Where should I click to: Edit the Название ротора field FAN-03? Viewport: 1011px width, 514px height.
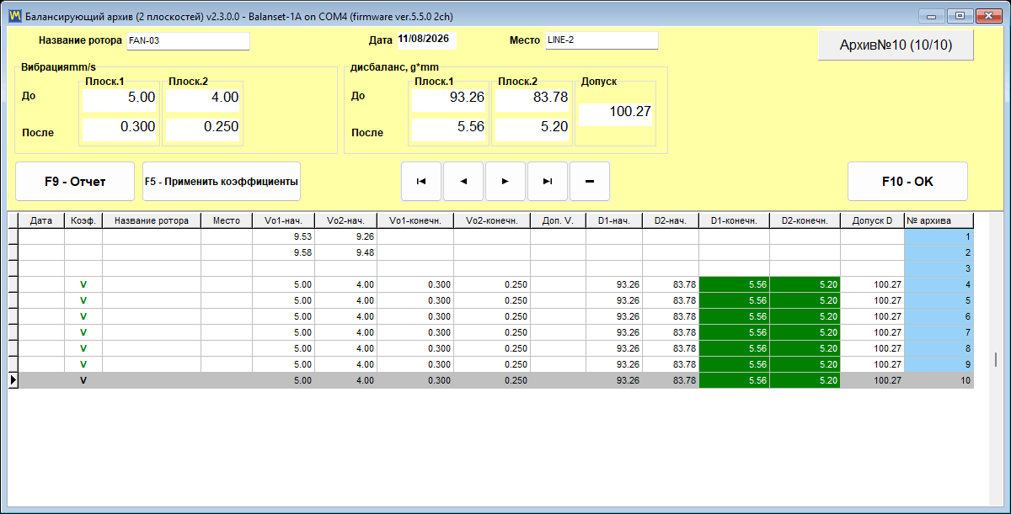(x=188, y=41)
